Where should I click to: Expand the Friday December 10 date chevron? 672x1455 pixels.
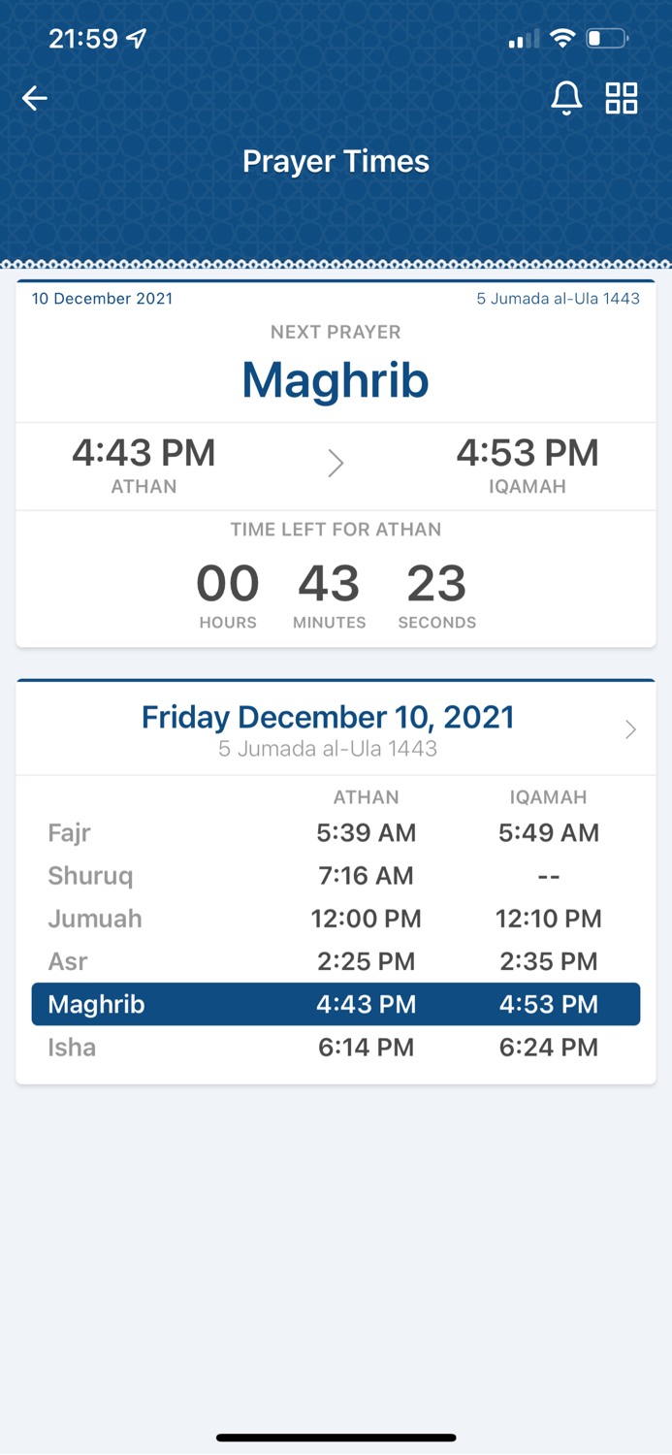point(630,728)
